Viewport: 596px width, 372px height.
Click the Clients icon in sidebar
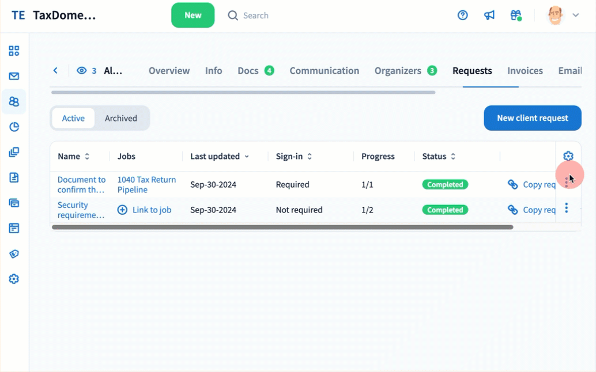(x=14, y=102)
